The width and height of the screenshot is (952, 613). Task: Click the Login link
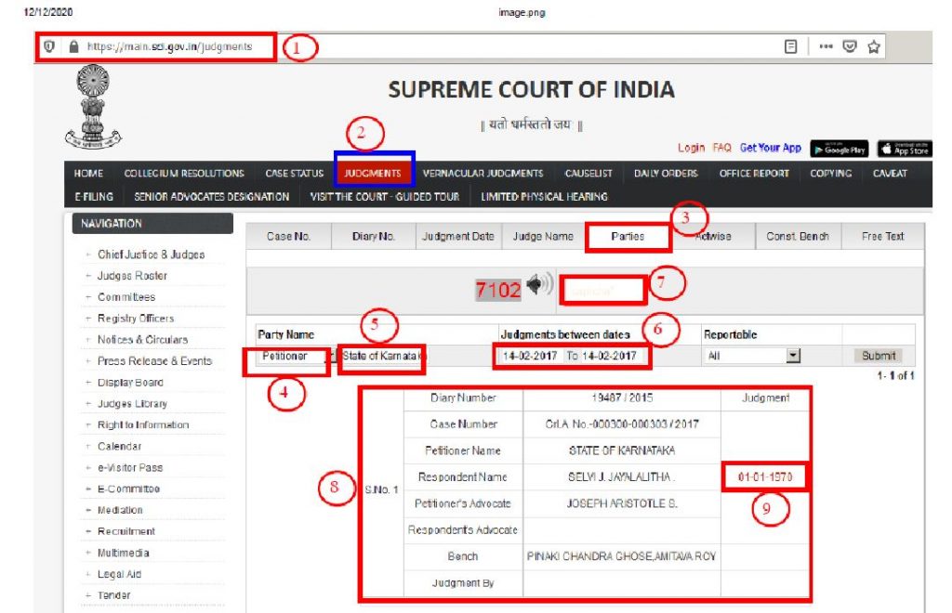pyautogui.click(x=691, y=148)
